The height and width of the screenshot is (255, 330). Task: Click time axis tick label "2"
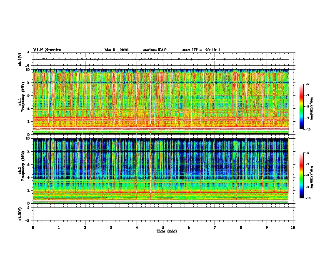tap(85, 227)
